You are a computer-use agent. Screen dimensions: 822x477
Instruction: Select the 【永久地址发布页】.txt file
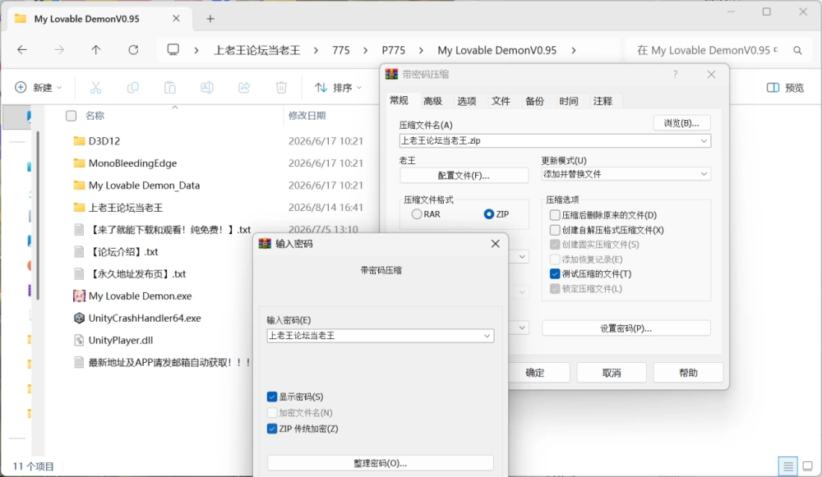137,274
